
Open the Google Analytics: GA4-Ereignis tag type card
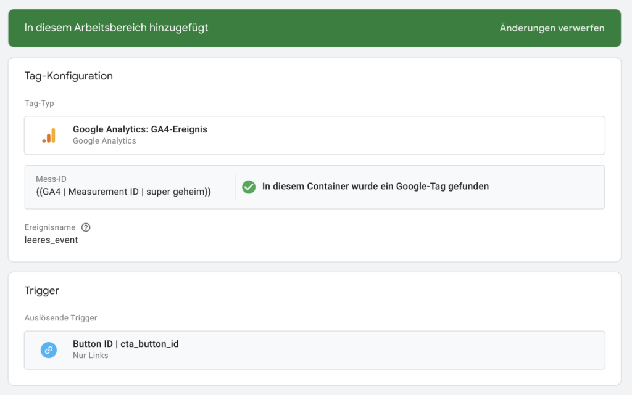[x=314, y=136]
